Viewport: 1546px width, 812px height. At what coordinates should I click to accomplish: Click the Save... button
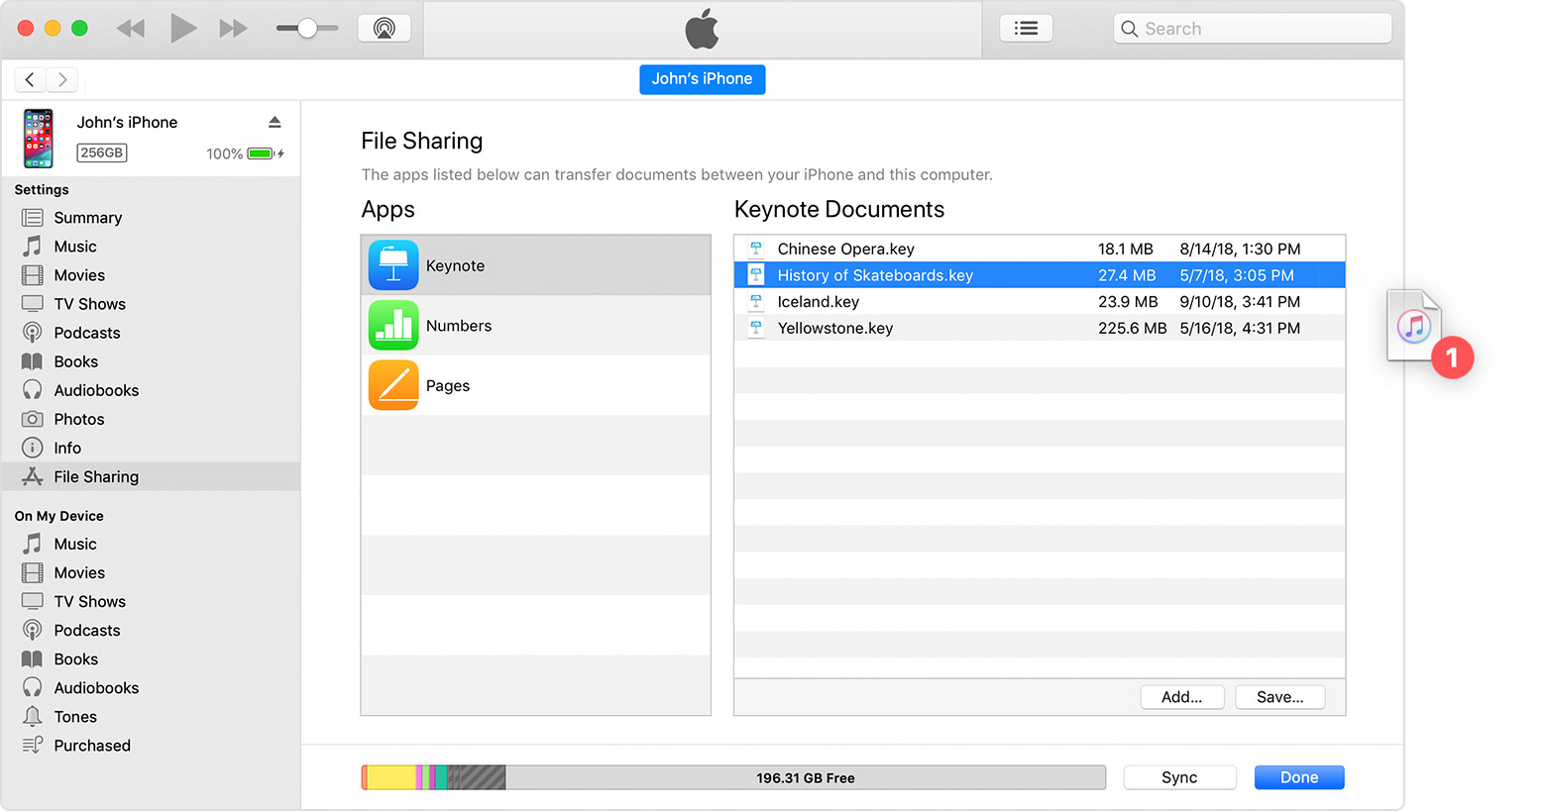(1279, 697)
